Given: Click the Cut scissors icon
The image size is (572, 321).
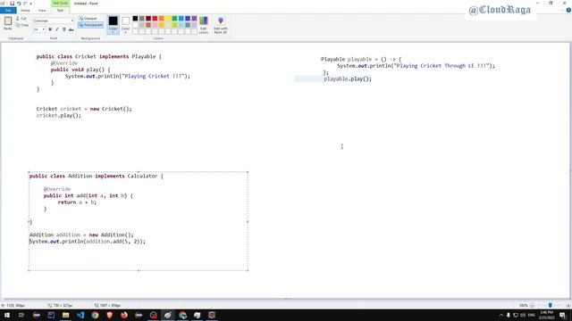Looking at the screenshot, I should pyautogui.click(x=18, y=18).
